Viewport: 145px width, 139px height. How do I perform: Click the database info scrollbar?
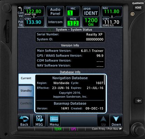(104, 80)
